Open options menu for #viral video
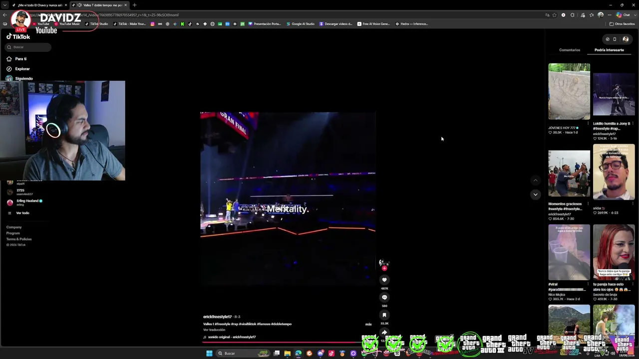 589,285
